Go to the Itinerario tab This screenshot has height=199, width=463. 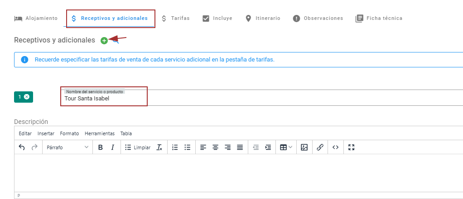point(263,19)
